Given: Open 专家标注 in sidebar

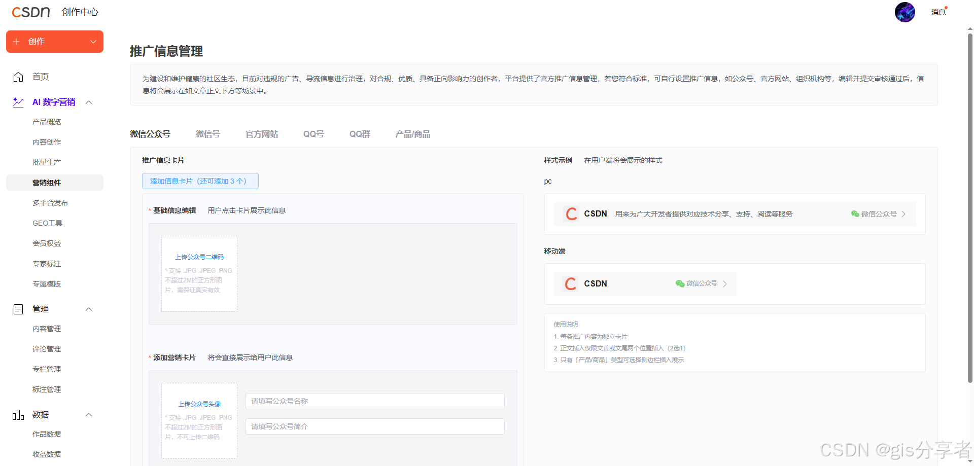Looking at the screenshot, I should pos(47,264).
